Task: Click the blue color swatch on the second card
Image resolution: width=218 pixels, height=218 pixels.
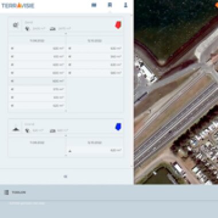Action: click(118, 127)
